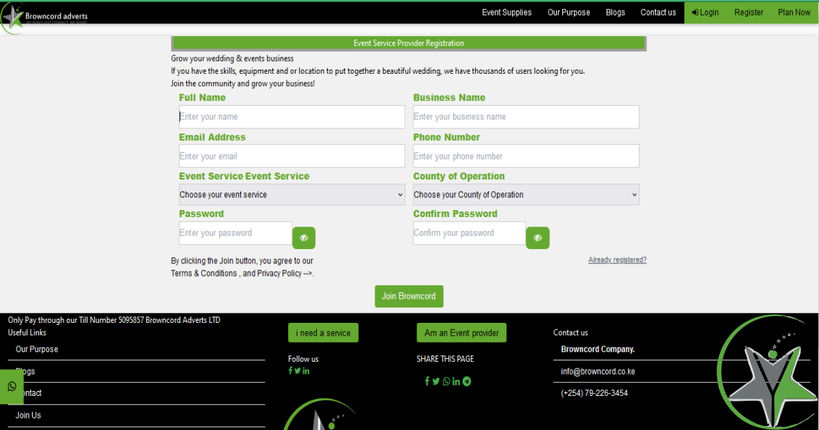The height and width of the screenshot is (430, 819).
Task: Focus the Phone Number input field
Action: point(526,156)
